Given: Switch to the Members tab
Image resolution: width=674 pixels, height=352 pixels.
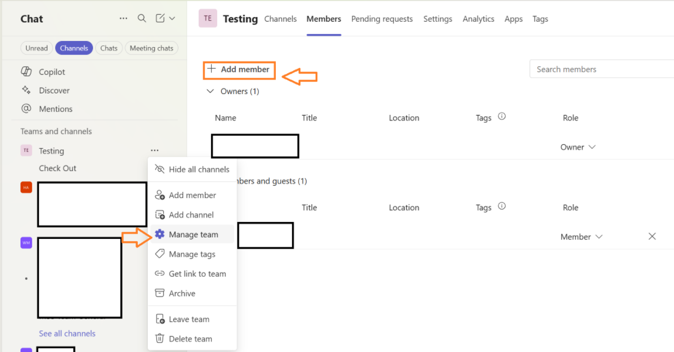Looking at the screenshot, I should click(x=324, y=19).
